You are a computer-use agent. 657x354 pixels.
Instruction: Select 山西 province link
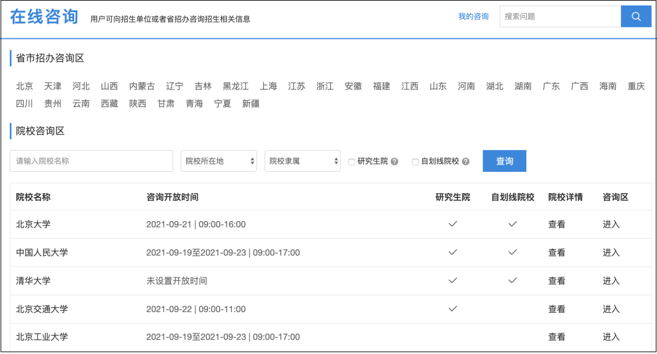109,86
